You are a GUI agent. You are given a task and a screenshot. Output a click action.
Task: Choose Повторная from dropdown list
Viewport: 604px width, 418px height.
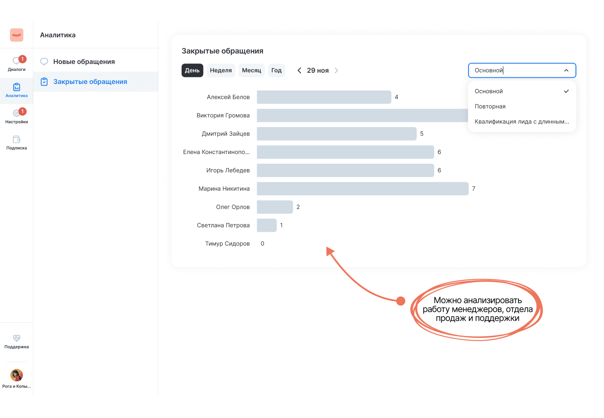tap(490, 106)
